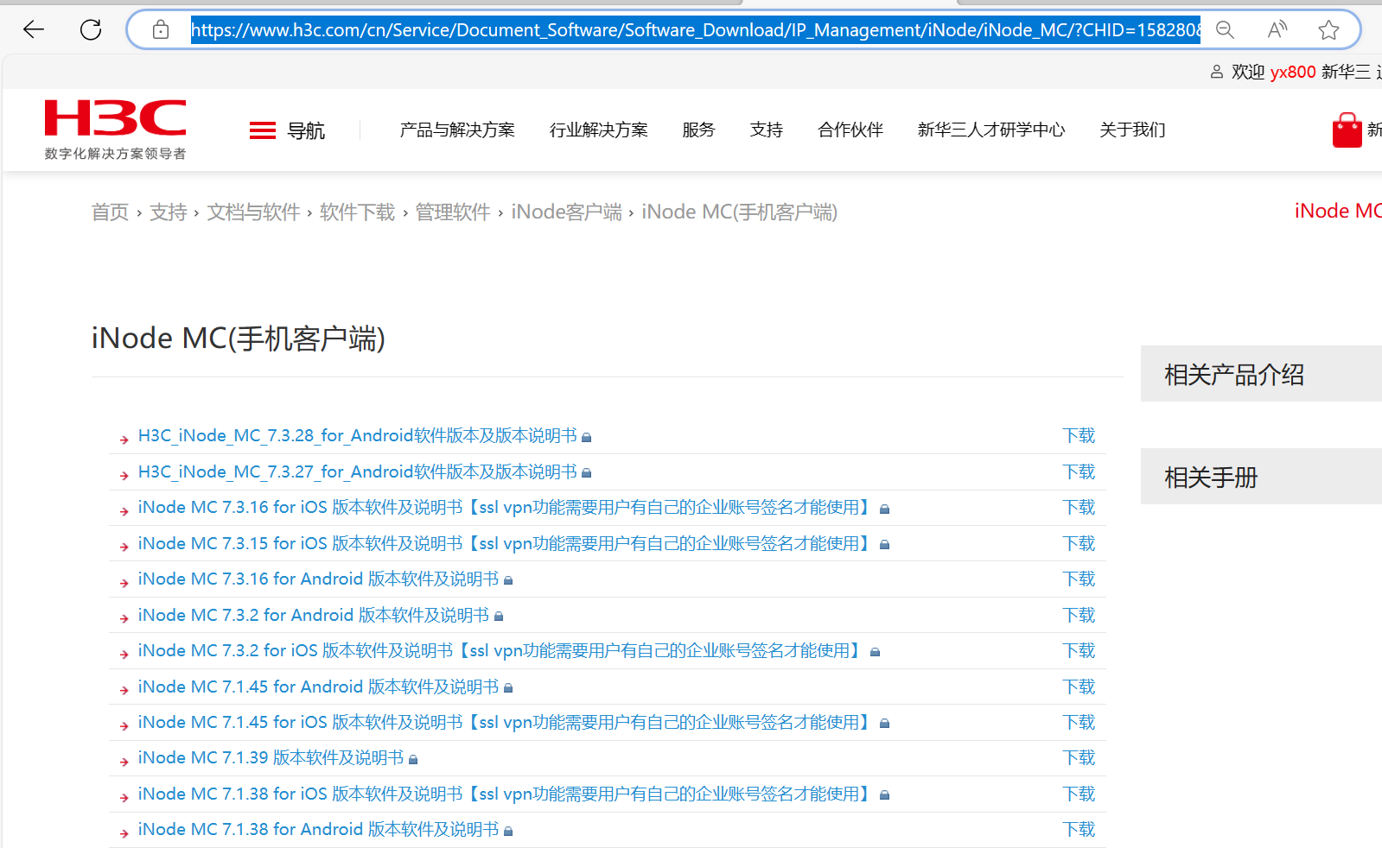Click 下载 for 7.3.28 Android row

point(1079,436)
